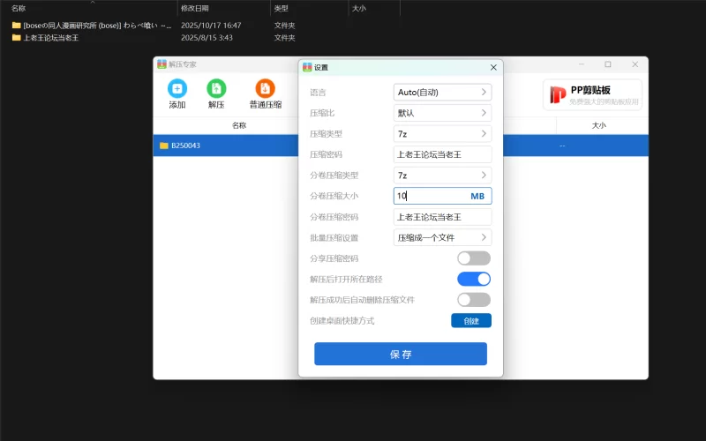The image size is (706, 441).
Task: Open the 语言 Auto(自动) dropdown
Action: point(442,92)
